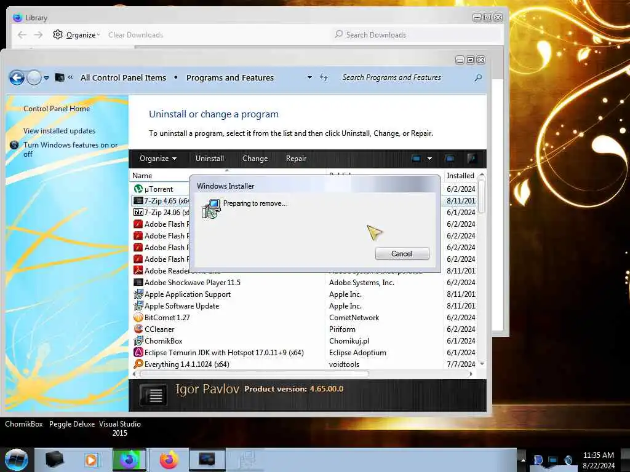
Task: Click the Adobe Reader icon
Action: click(138, 270)
